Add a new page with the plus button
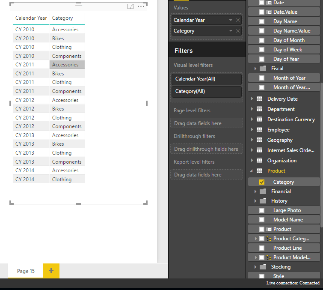The height and width of the screenshot is (290, 323). pos(51,271)
